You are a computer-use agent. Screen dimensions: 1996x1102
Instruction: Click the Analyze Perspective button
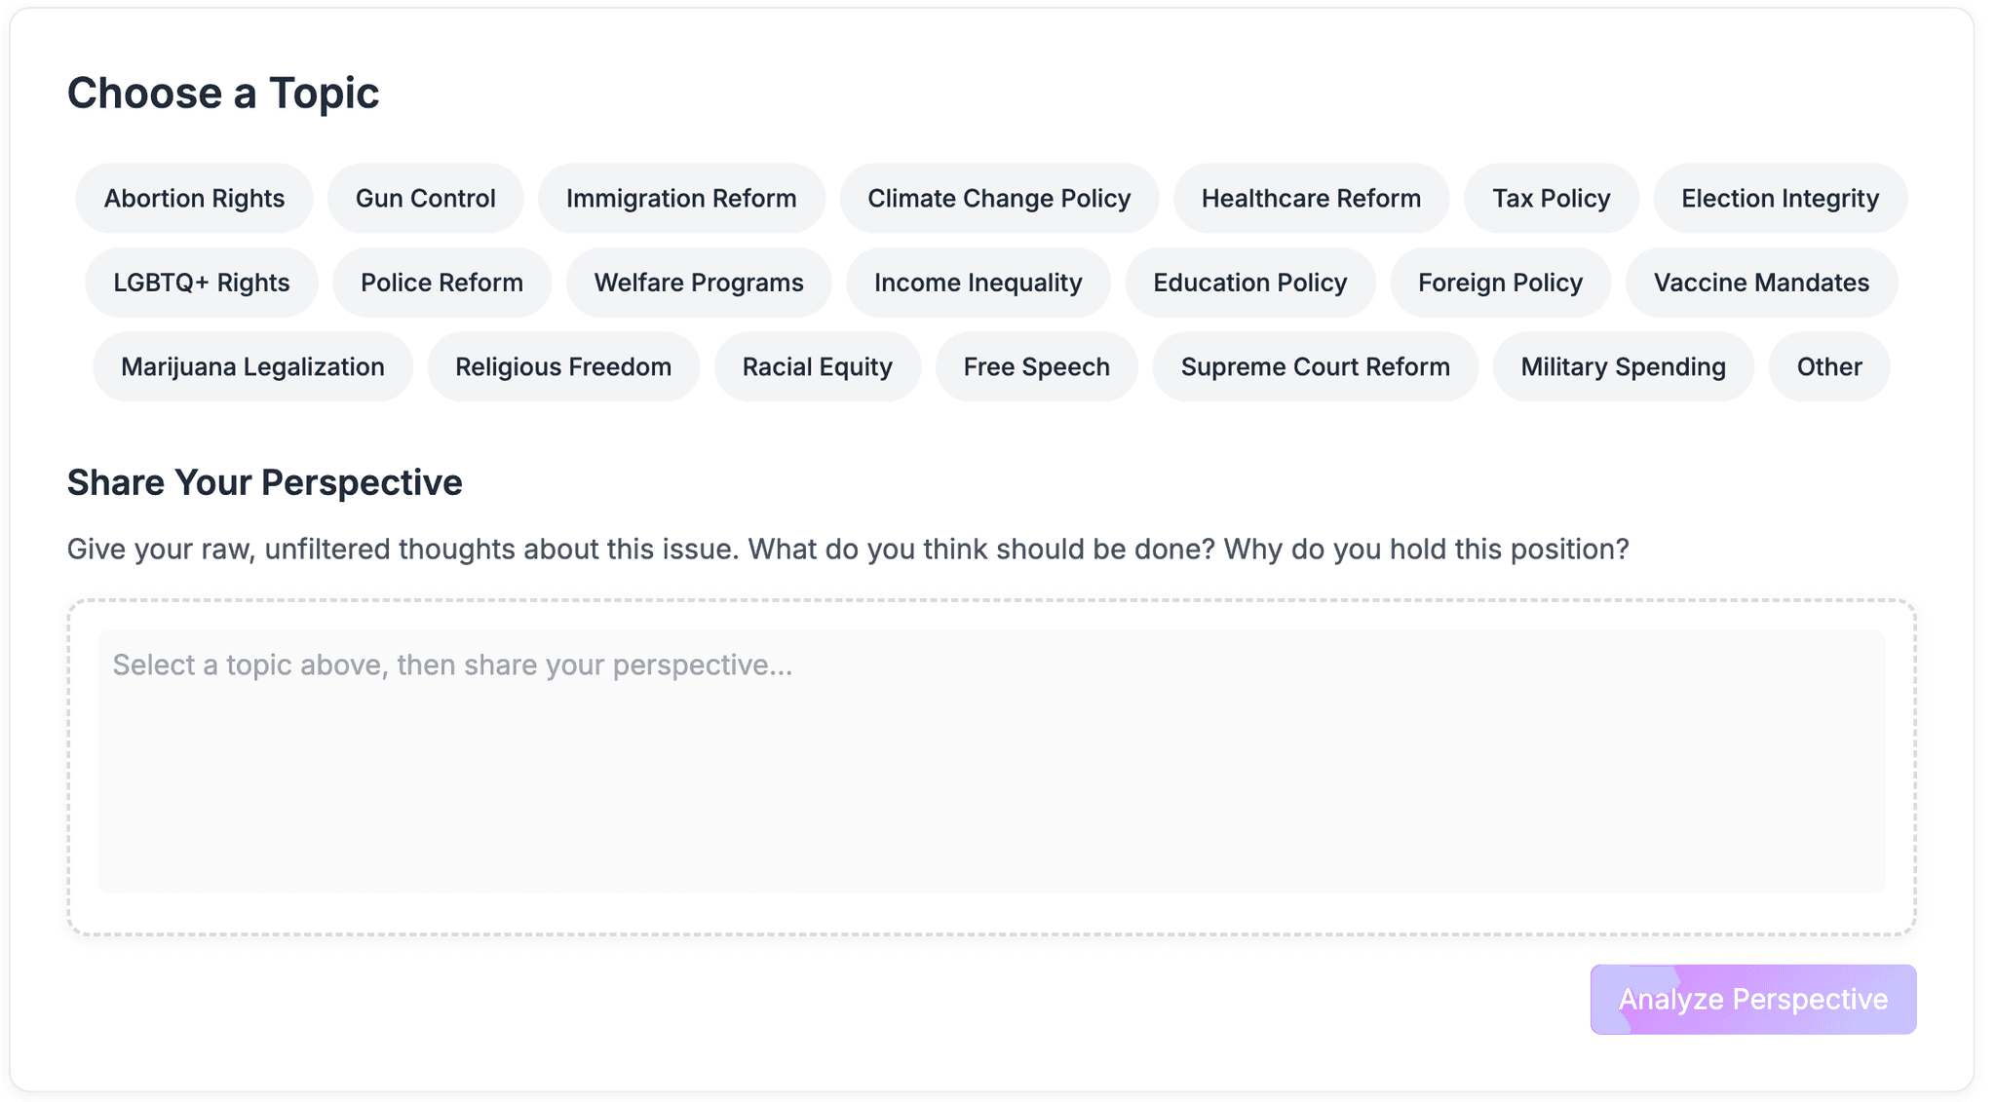pos(1753,999)
